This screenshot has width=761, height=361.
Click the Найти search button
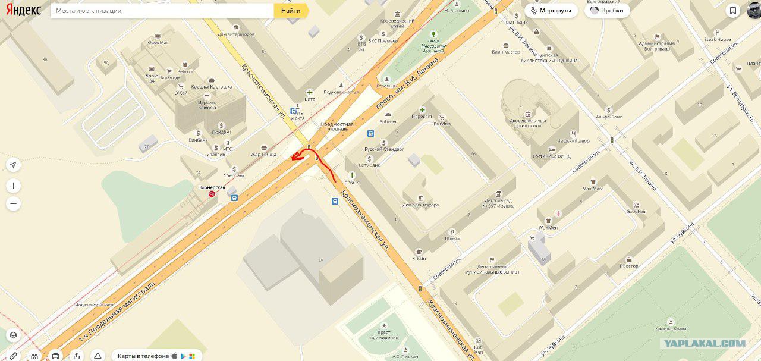pos(291,11)
